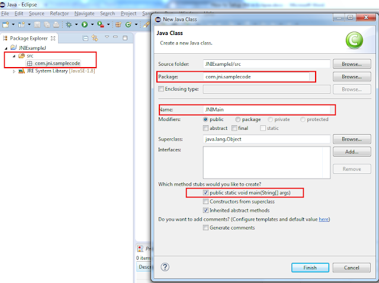The width and height of the screenshot is (379, 283).
Task: Open the File menu
Action: [x=5, y=14]
